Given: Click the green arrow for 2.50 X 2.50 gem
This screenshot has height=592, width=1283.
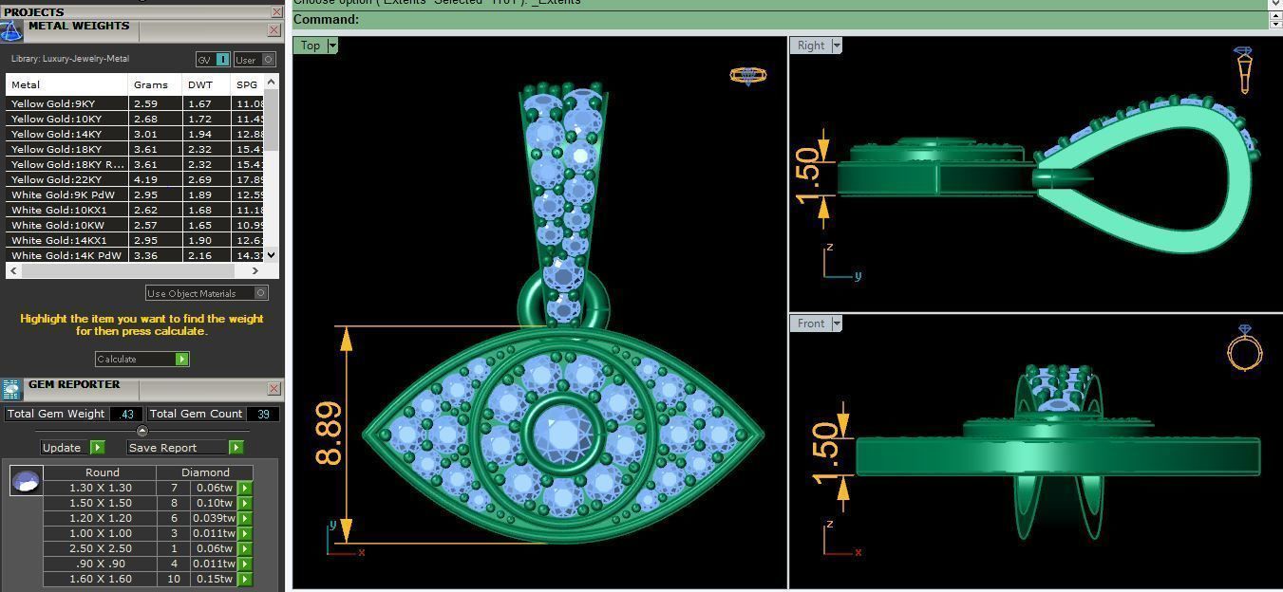Looking at the screenshot, I should tap(245, 548).
